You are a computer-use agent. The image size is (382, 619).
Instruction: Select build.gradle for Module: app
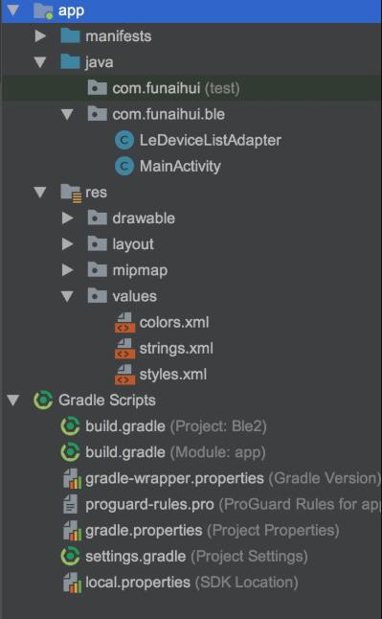pyautogui.click(x=175, y=452)
